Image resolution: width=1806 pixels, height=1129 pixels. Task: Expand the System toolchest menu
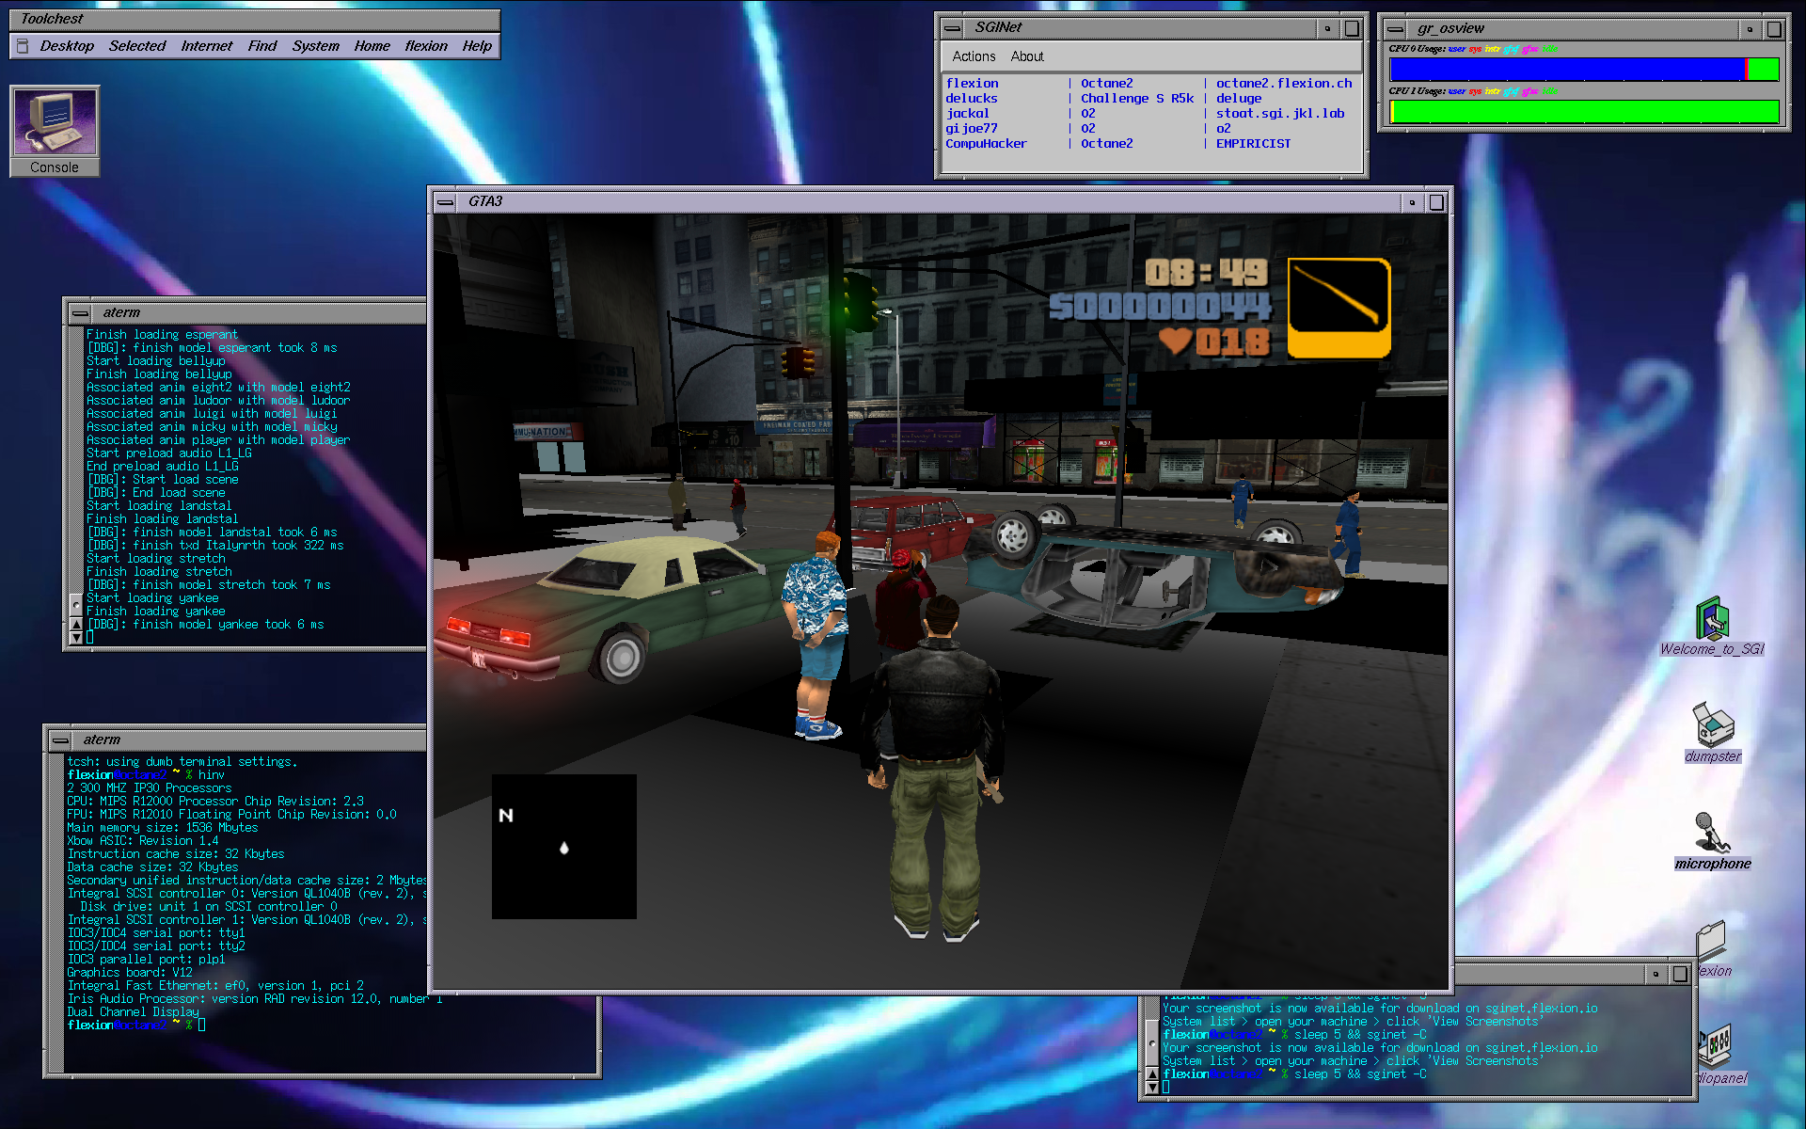[316, 46]
